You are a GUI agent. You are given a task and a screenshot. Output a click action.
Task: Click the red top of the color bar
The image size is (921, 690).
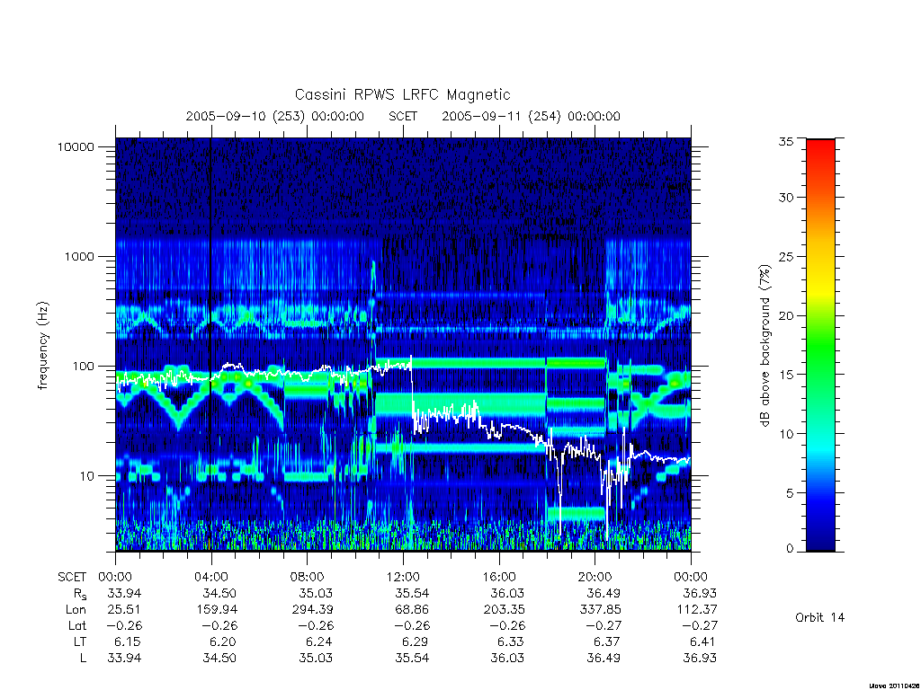tap(820, 146)
